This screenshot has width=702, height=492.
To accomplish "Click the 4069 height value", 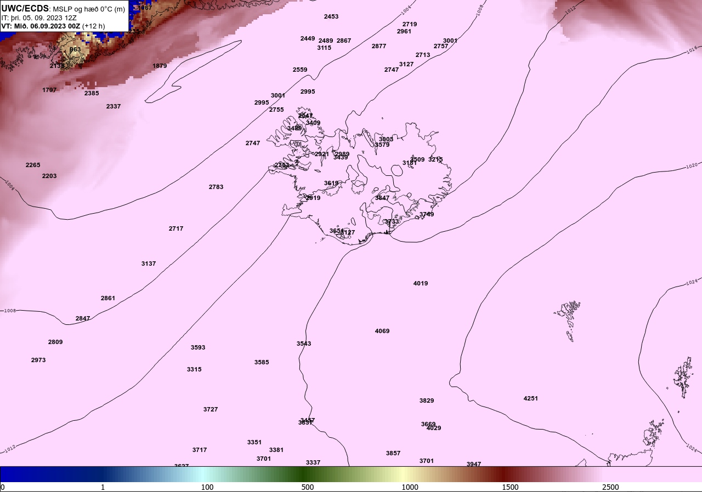I will coord(382,331).
